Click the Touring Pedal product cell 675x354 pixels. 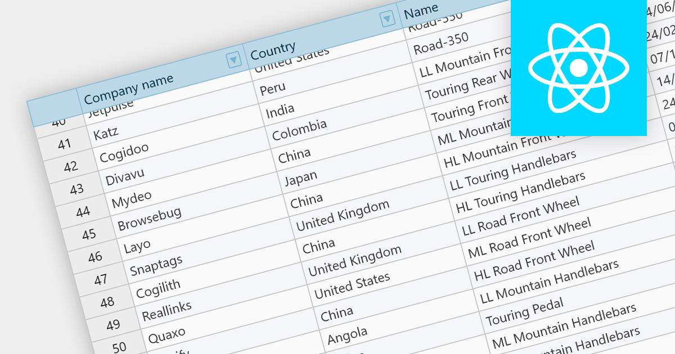pyautogui.click(x=525, y=312)
